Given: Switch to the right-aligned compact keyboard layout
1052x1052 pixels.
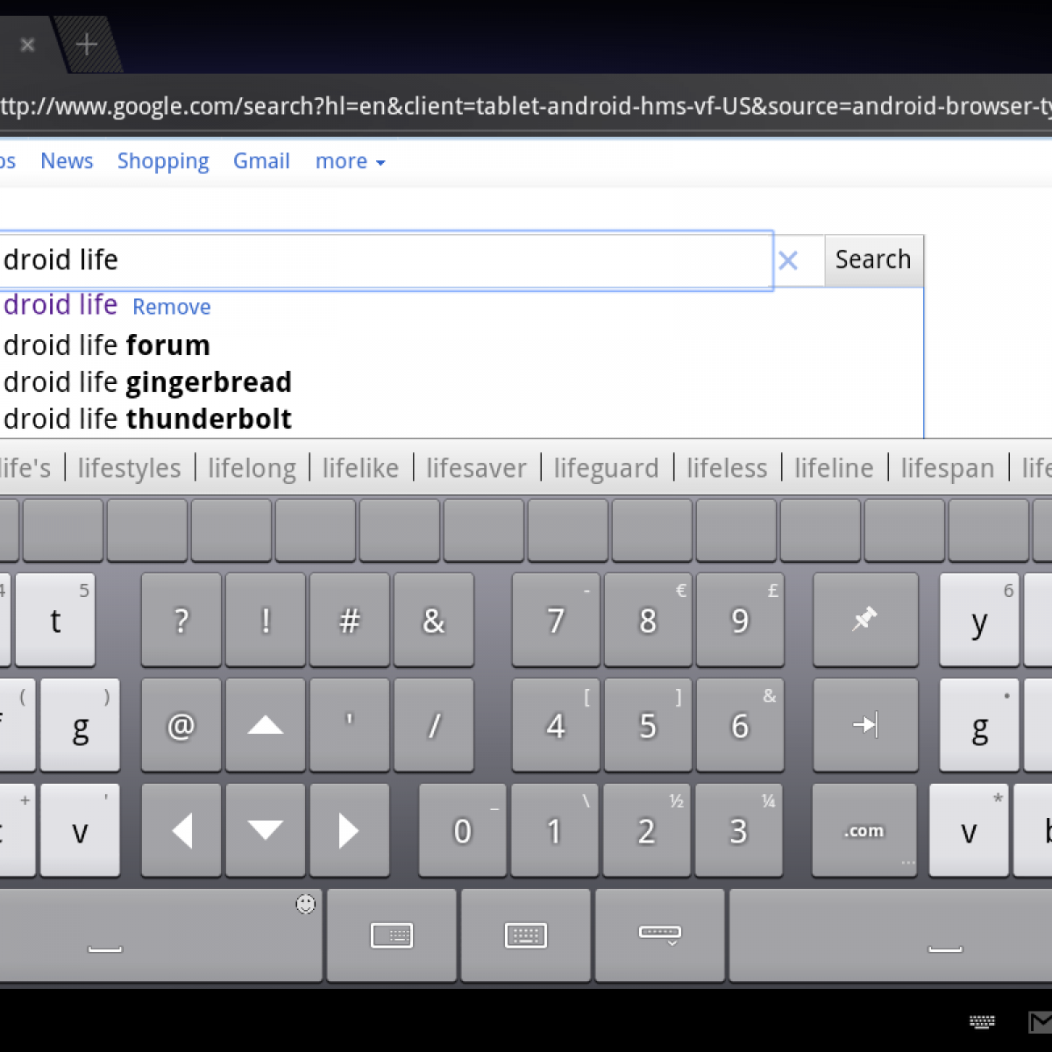Looking at the screenshot, I should [392, 935].
